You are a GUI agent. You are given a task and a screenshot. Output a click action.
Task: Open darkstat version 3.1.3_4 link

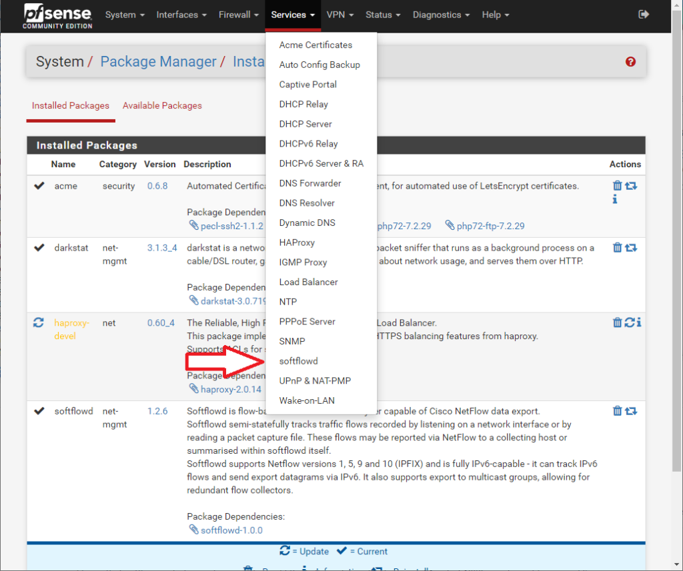[x=162, y=248]
